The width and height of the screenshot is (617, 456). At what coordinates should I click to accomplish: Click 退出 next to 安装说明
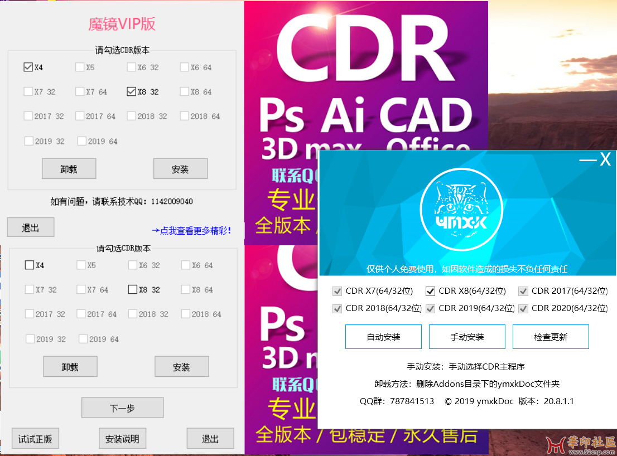pyautogui.click(x=210, y=438)
